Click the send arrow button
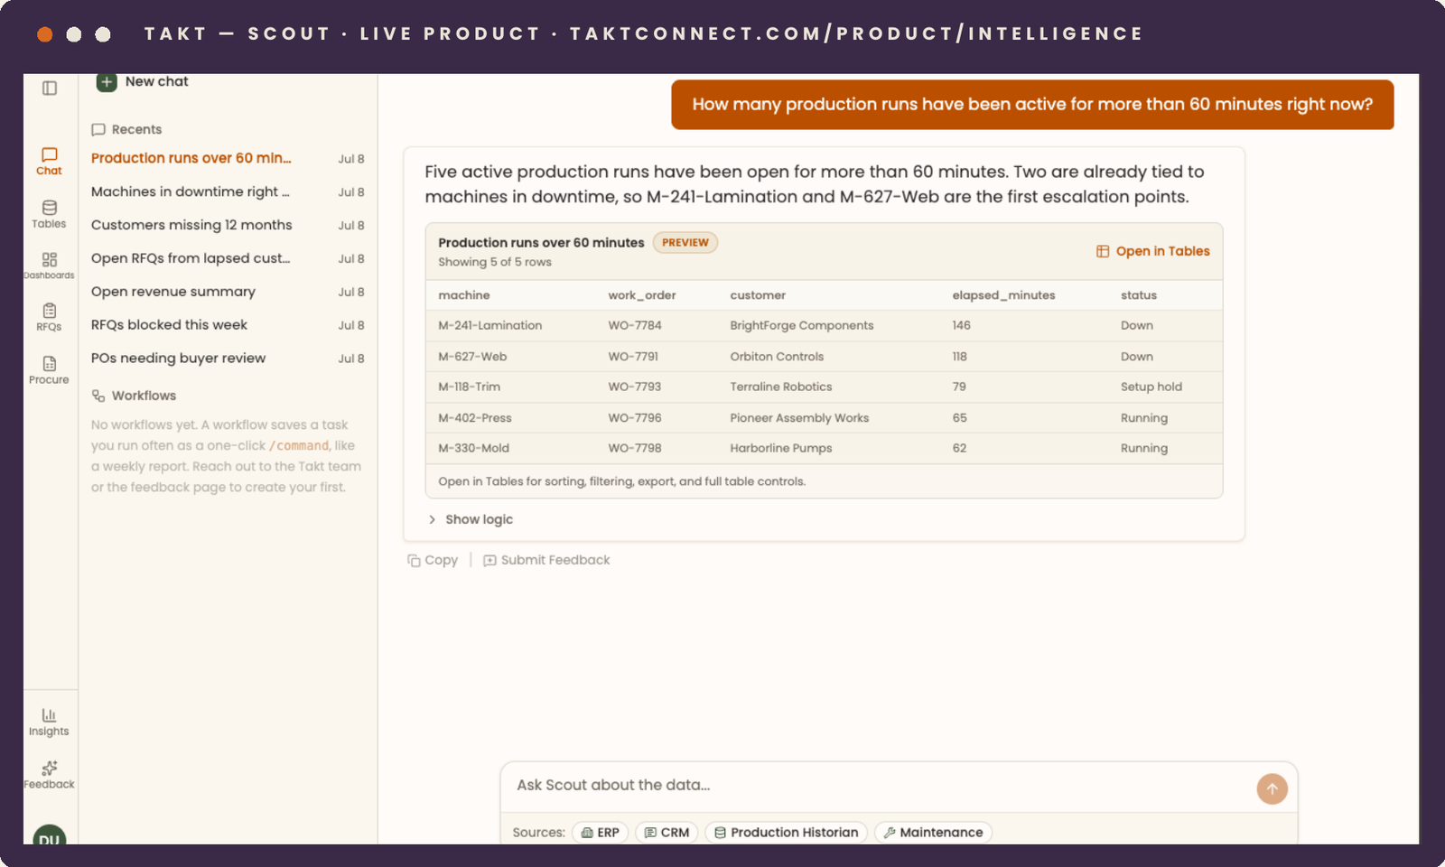This screenshot has width=1445, height=867. (1272, 788)
